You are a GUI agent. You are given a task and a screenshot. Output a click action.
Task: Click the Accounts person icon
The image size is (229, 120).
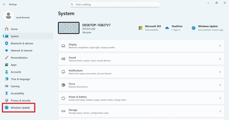point(6,72)
